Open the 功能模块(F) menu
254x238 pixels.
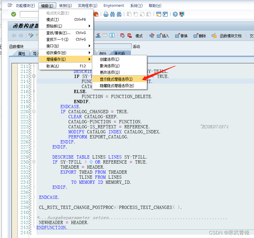click(25, 6)
